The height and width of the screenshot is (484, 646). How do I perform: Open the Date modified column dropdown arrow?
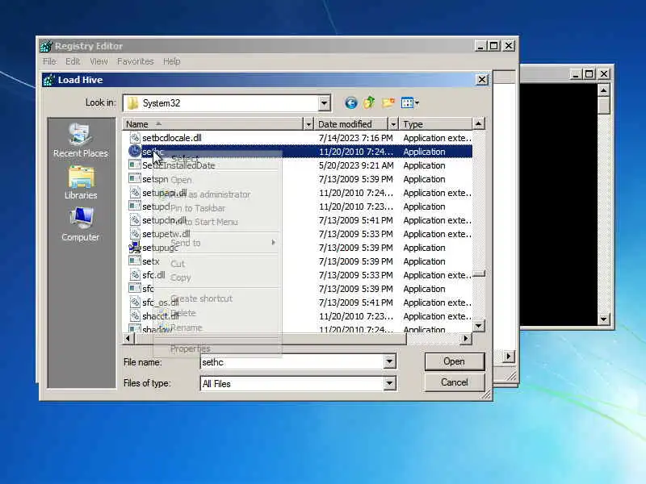pyautogui.click(x=393, y=124)
